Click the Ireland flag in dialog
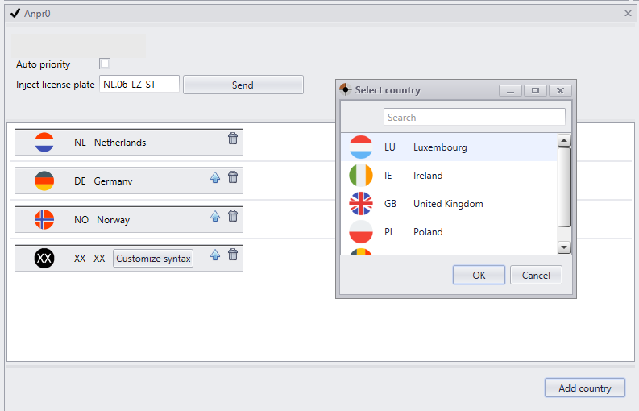This screenshot has width=639, height=411. pos(361,176)
